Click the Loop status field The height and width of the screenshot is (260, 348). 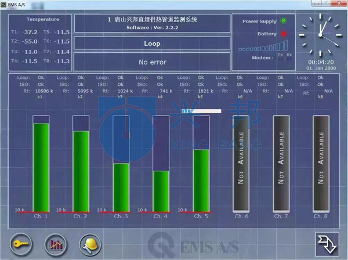(152, 44)
